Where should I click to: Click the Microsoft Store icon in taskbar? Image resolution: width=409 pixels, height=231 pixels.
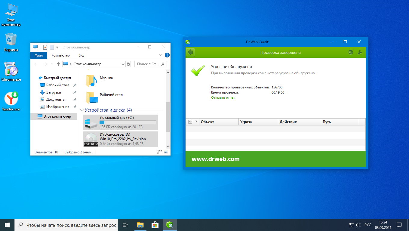[155, 225]
